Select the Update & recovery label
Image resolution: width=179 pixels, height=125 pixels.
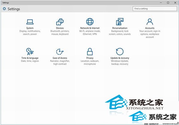[x=120, y=58]
